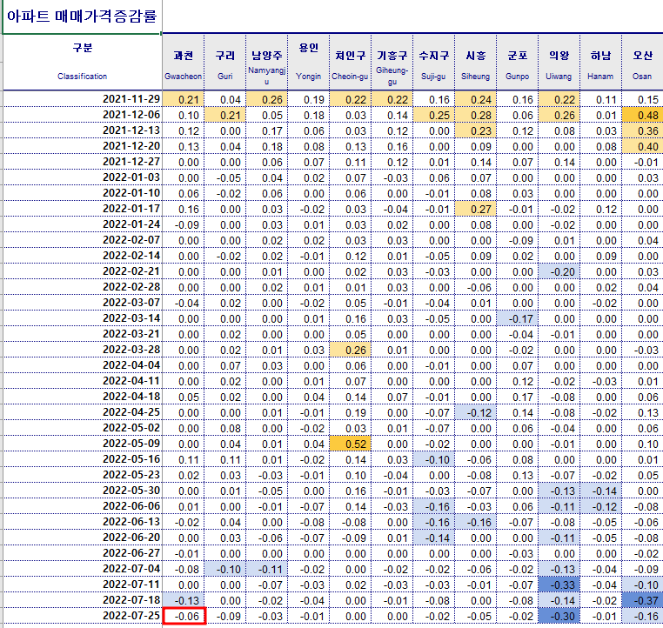Click the date cell 2022-04-25

pyautogui.click(x=82, y=411)
